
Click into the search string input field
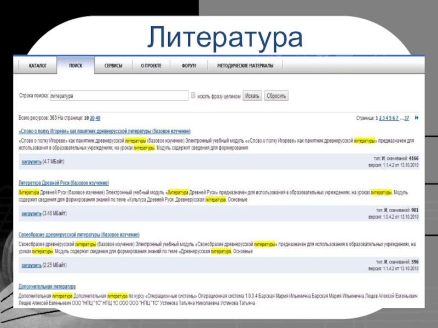119,96
